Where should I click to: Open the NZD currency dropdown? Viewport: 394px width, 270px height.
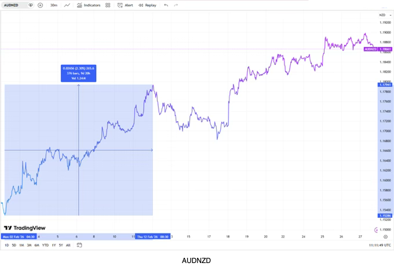coord(383,15)
